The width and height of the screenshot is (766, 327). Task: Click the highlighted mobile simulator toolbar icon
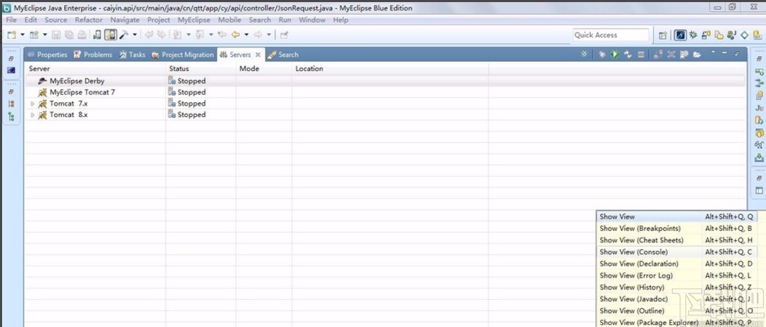point(110,35)
